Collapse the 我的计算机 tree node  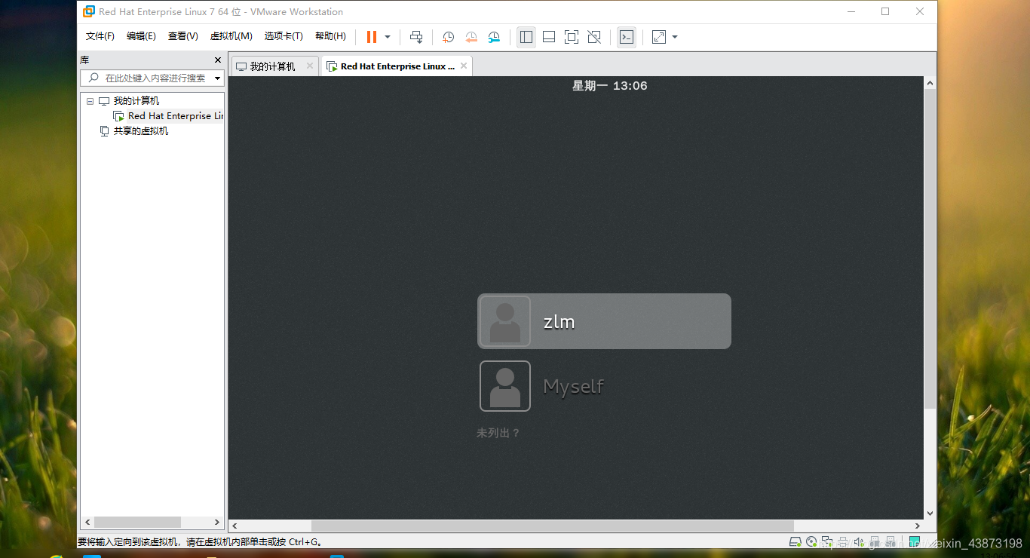[x=90, y=101]
